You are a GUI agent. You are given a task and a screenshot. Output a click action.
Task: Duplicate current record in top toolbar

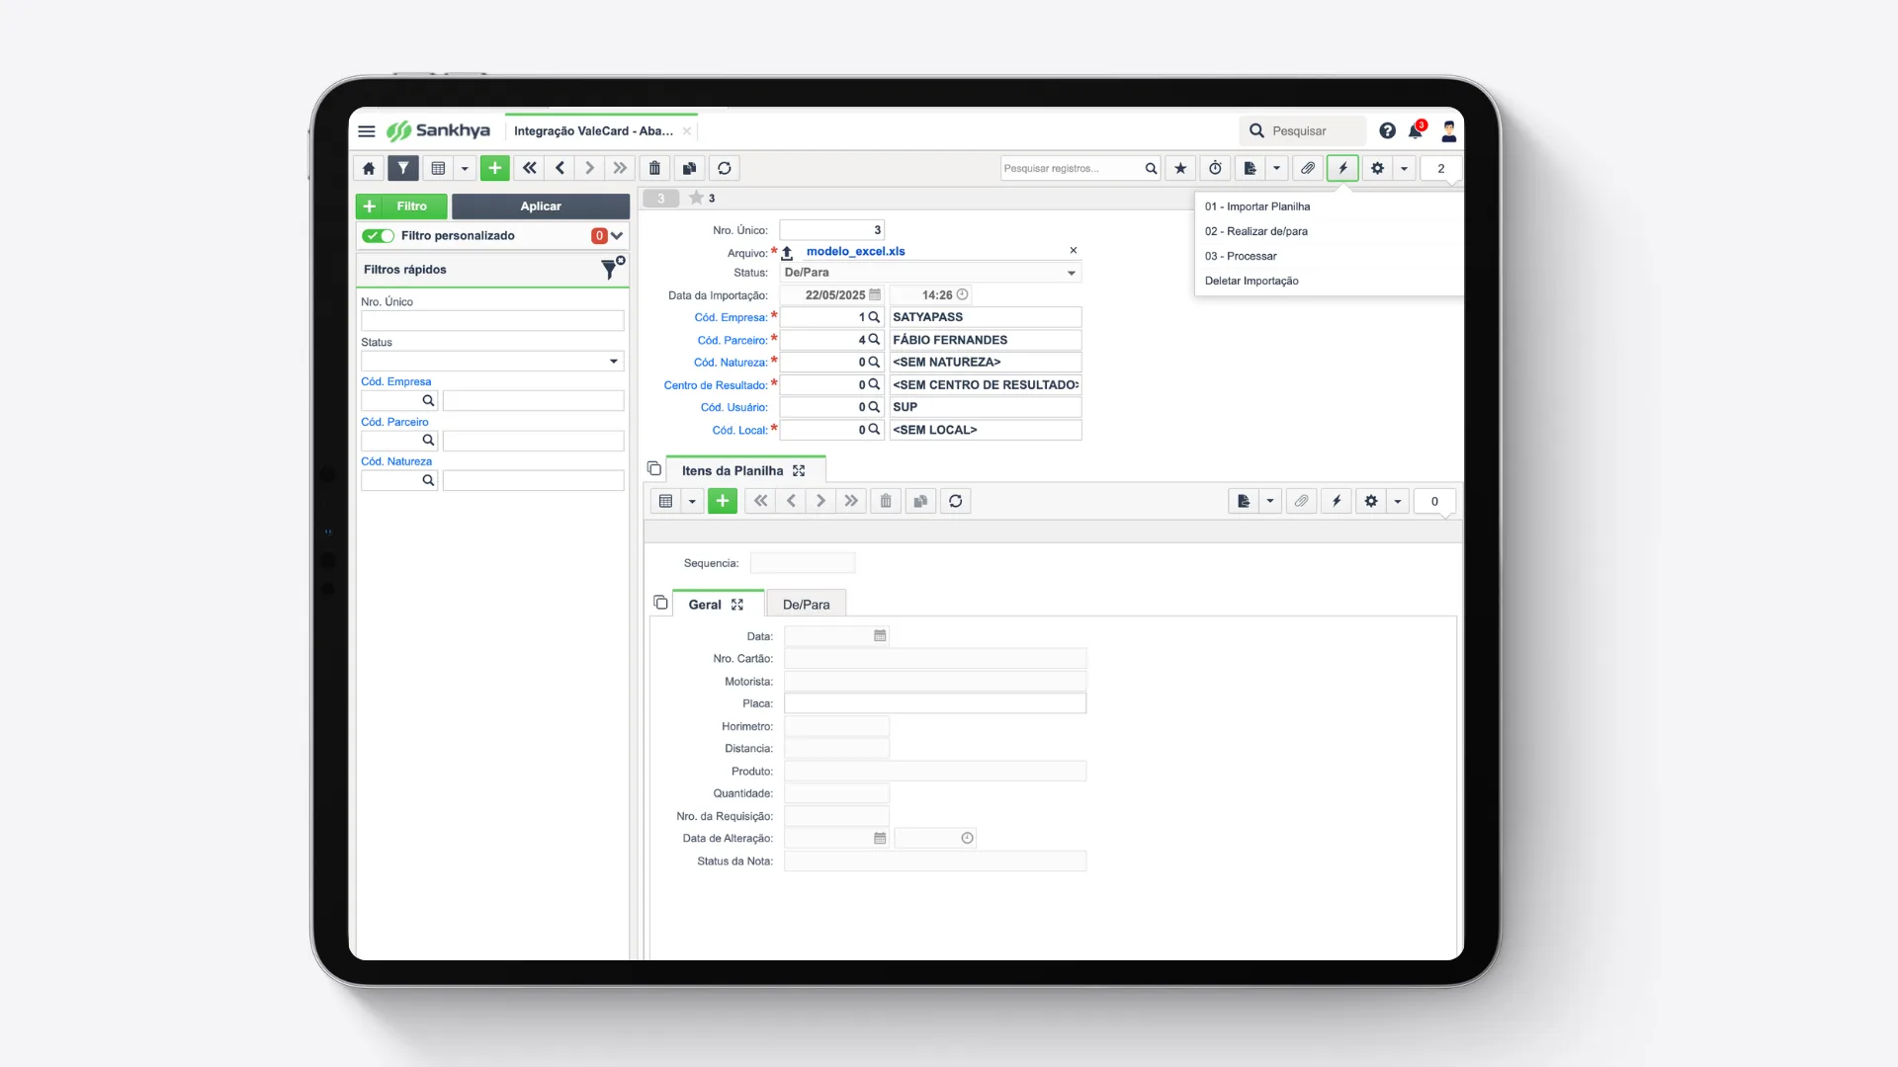[x=689, y=168]
